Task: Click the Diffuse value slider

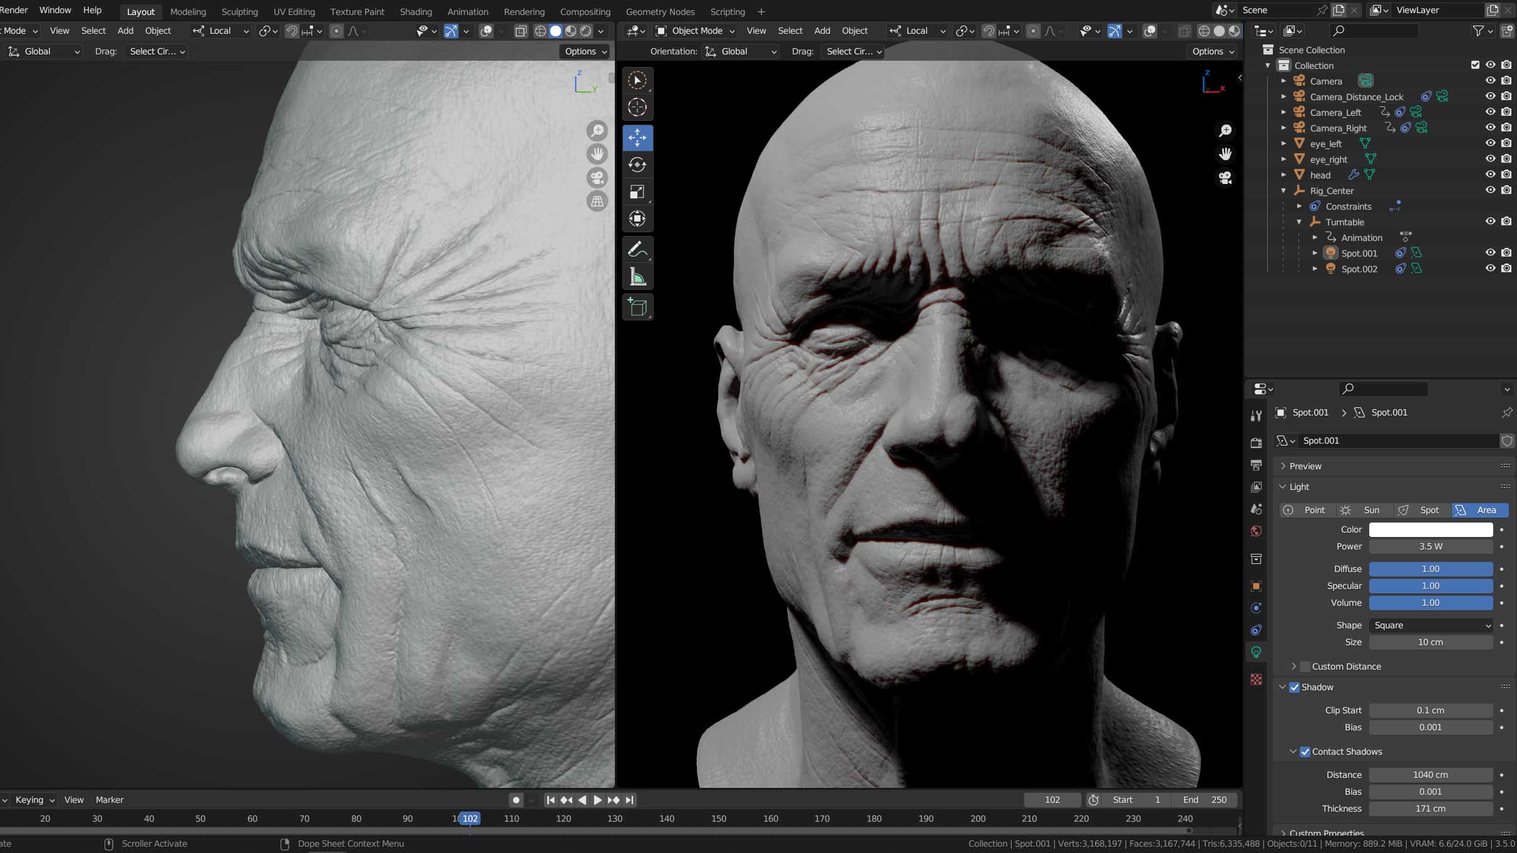Action: pyautogui.click(x=1431, y=569)
